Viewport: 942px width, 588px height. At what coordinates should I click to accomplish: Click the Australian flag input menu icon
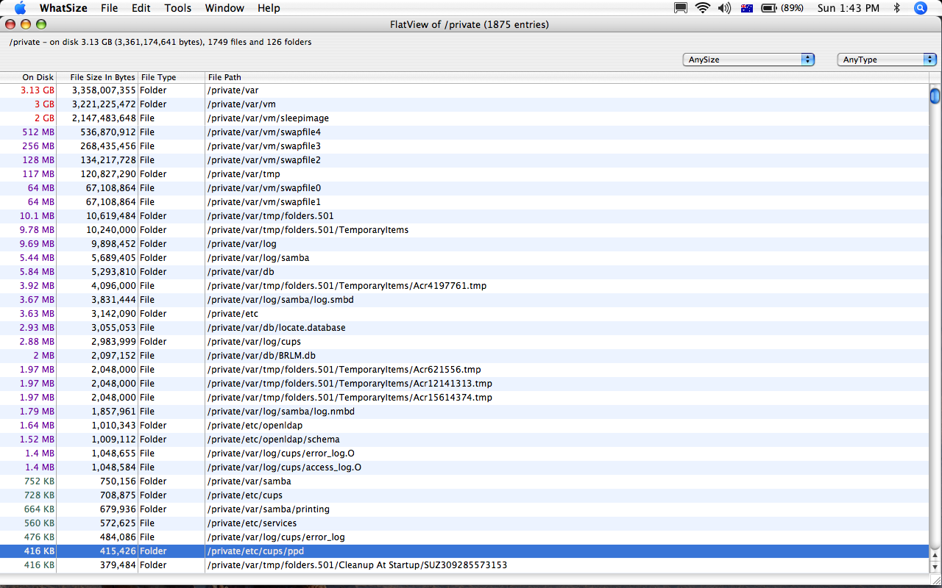click(x=747, y=8)
